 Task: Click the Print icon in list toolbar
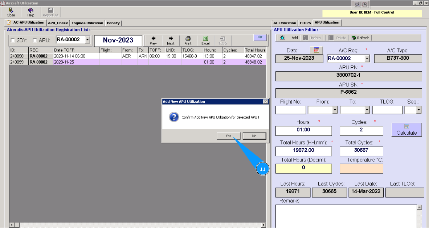tap(188, 41)
